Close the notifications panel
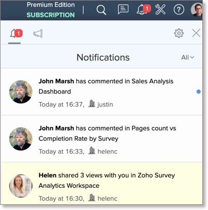Screen dimensions: 208x210 point(196,33)
